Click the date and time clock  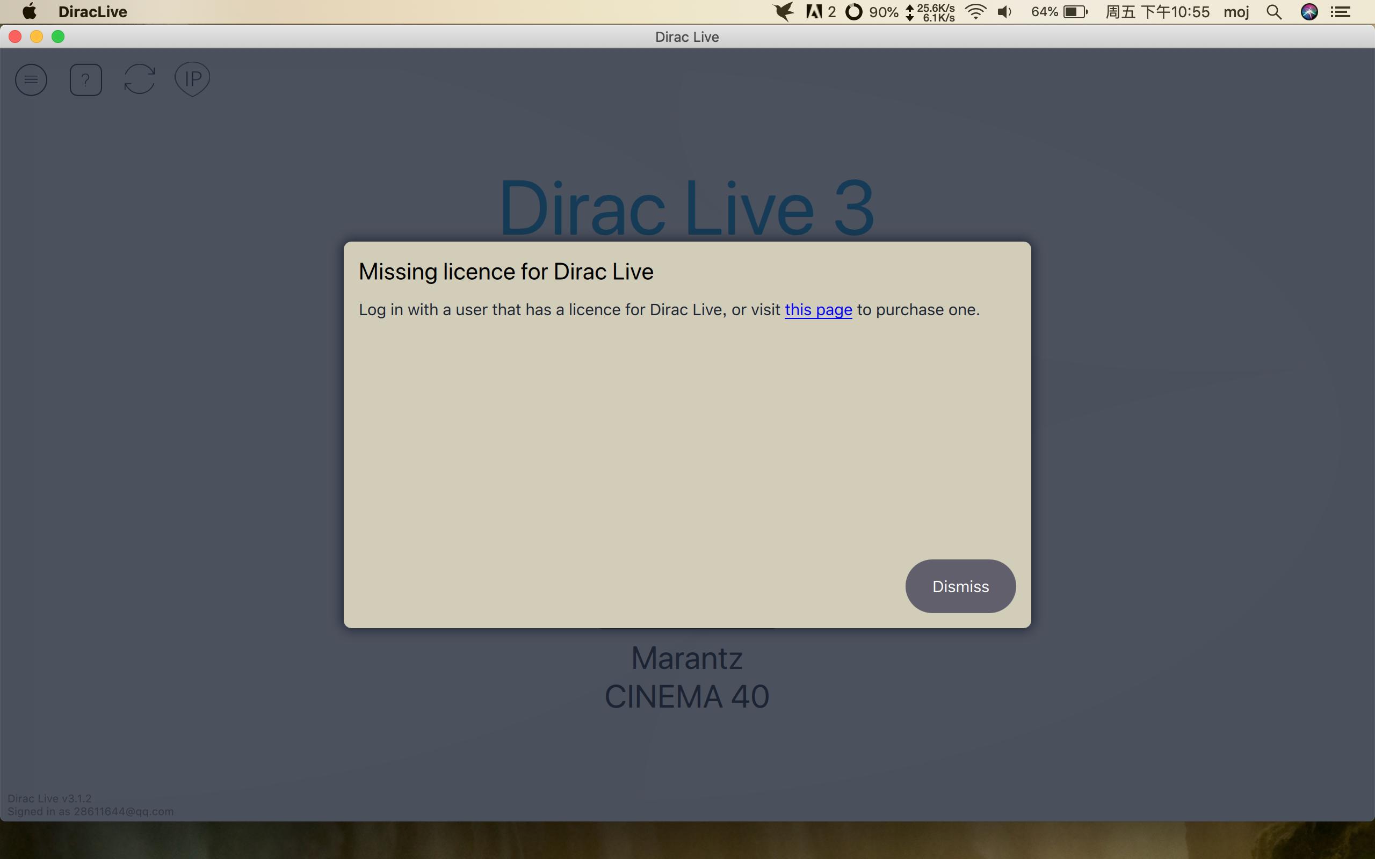coord(1157,12)
